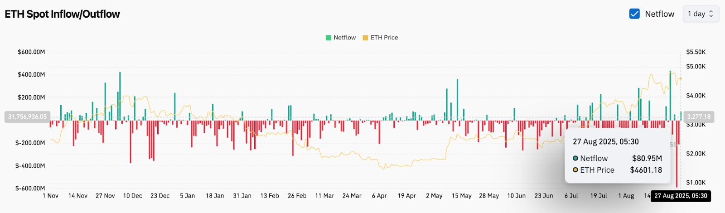Click the chart title ETH Spot Inflow/Outflow

pos(63,14)
